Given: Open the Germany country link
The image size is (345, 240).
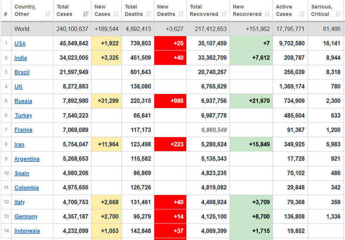Looking at the screenshot, I should pyautogui.click(x=26, y=217).
